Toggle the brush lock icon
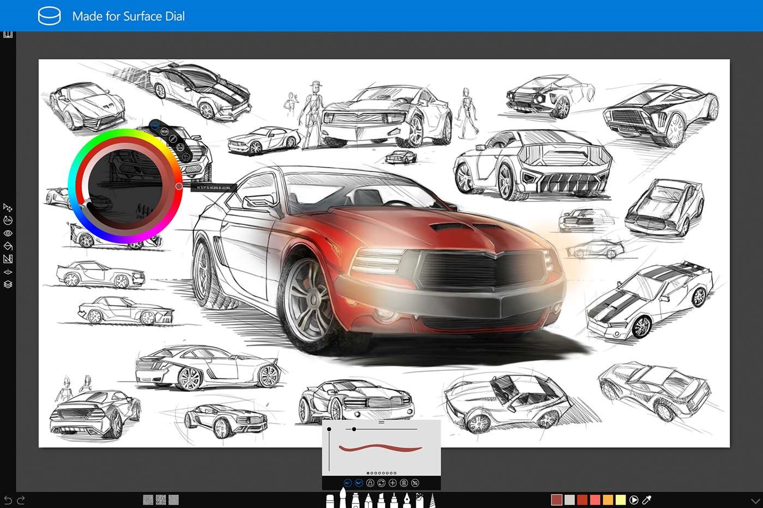Image resolution: width=763 pixels, height=508 pixels. 370,482
